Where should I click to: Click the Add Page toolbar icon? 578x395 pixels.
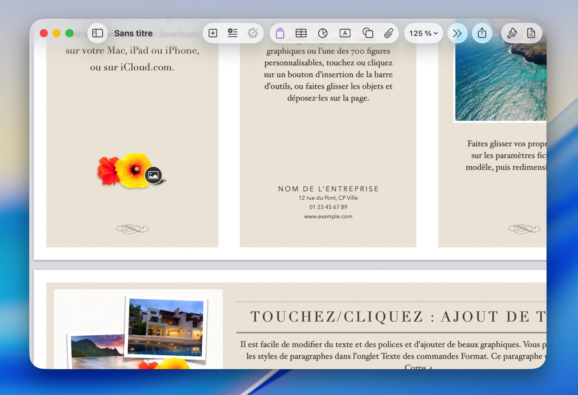point(213,33)
